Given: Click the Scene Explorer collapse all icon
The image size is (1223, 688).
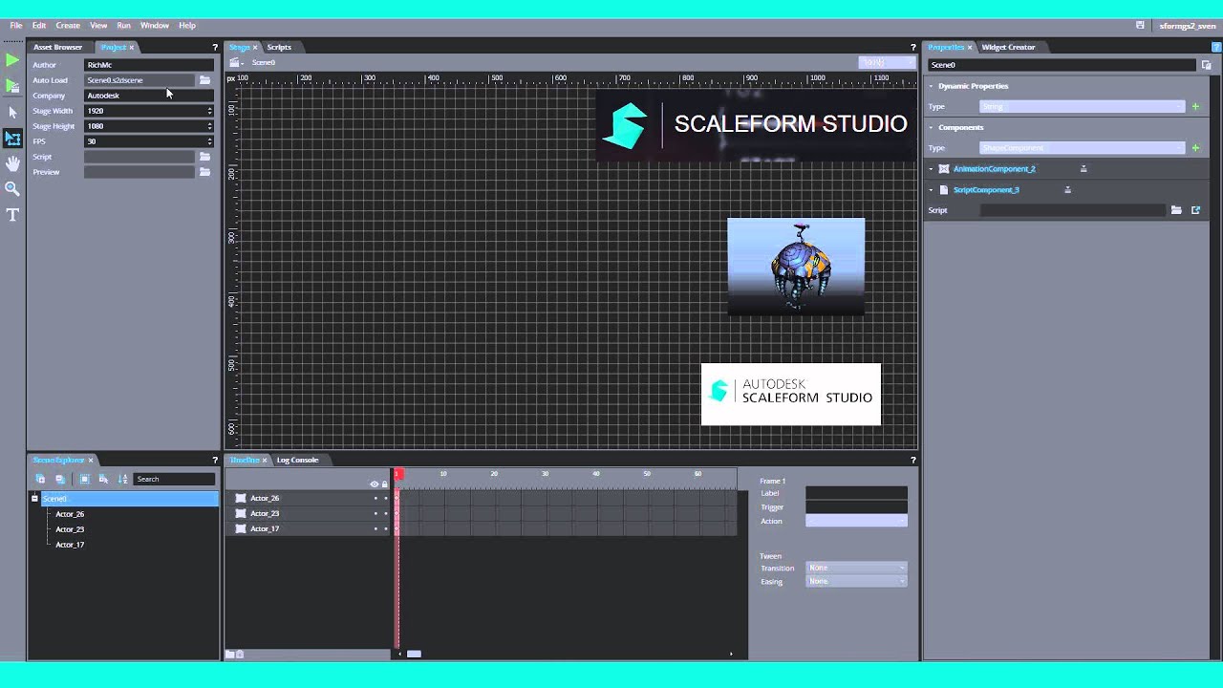Looking at the screenshot, I should pos(60,479).
